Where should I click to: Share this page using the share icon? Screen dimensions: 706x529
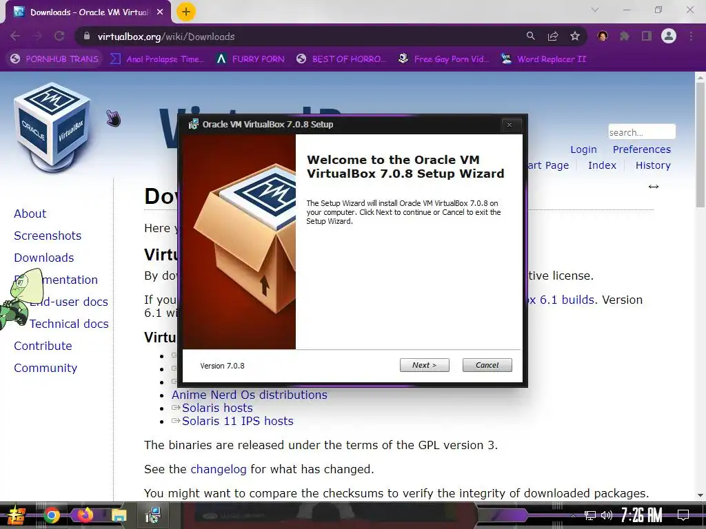[x=553, y=36]
